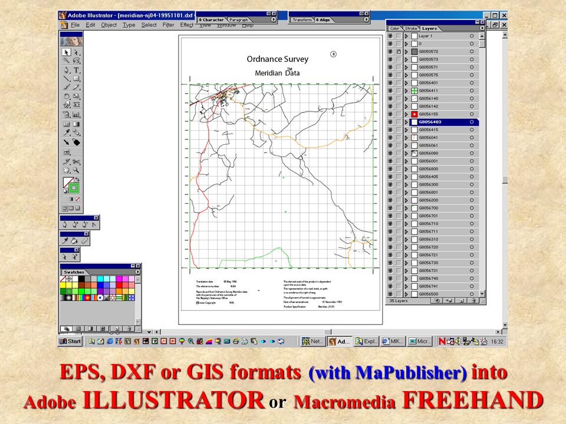Select the Symbol Sprayer tool
566x424 pixels.
(67, 115)
